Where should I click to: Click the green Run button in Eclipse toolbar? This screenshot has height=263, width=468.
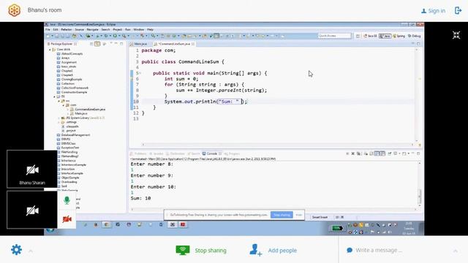(115, 36)
